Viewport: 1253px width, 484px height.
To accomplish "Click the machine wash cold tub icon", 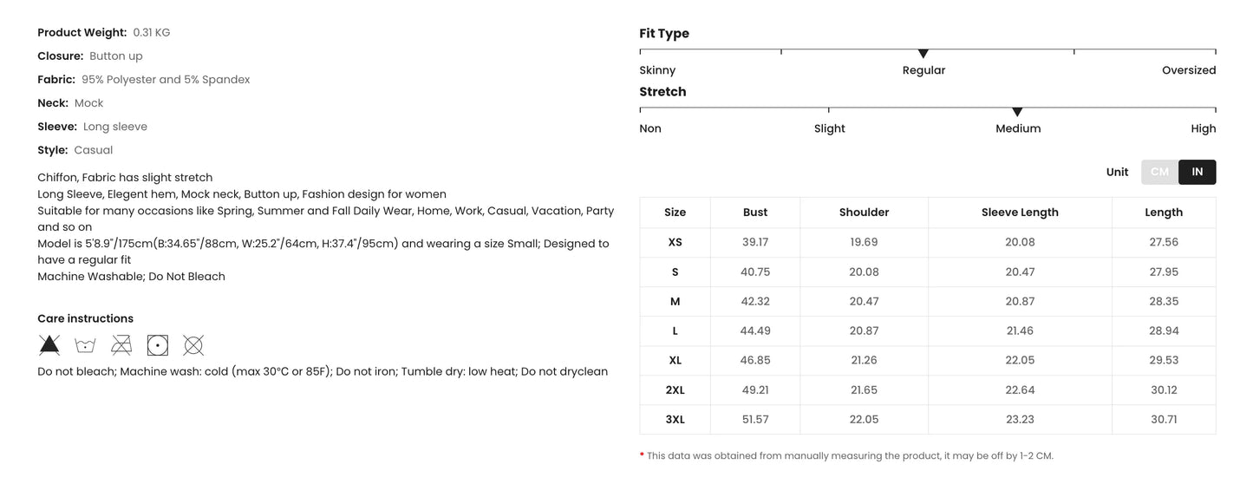I will [x=85, y=345].
